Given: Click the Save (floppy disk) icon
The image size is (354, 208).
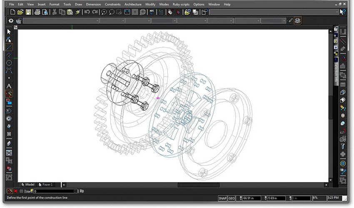Looking at the screenshot, I should pyautogui.click(x=28, y=12).
